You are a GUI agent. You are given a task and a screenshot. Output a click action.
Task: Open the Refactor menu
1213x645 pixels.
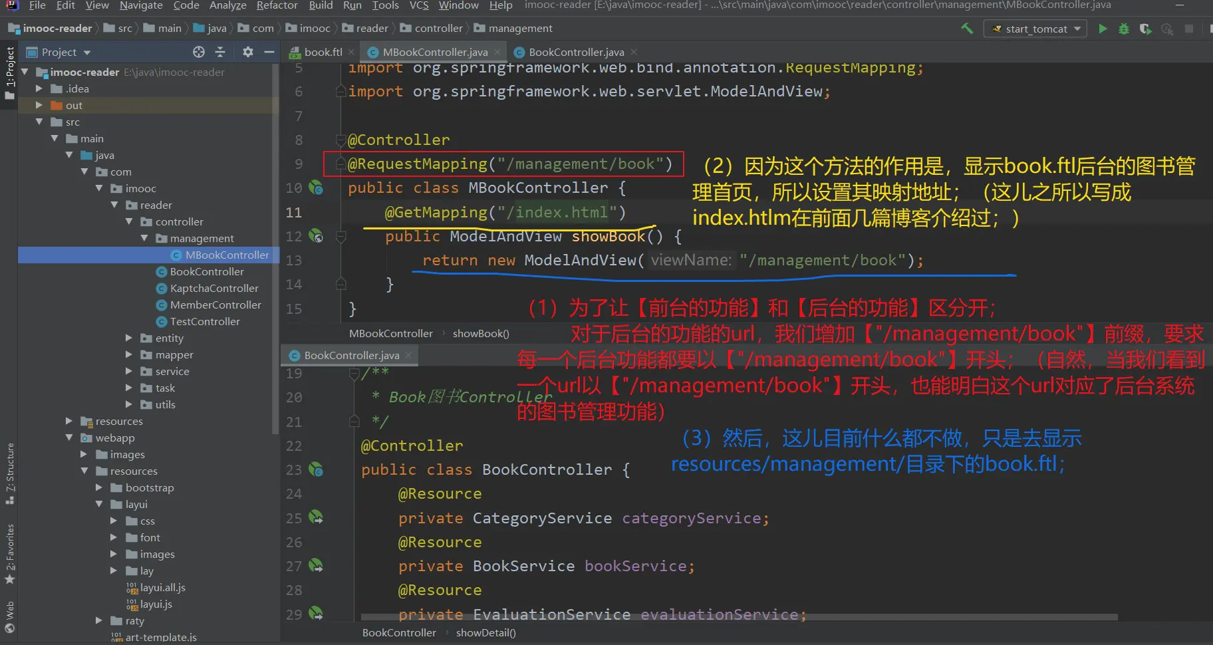point(277,5)
